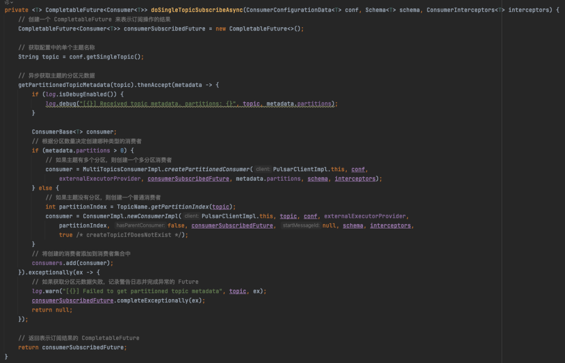
Task: Click the ConsumerBase<T> consumer declaration type
Action: pos(58,132)
